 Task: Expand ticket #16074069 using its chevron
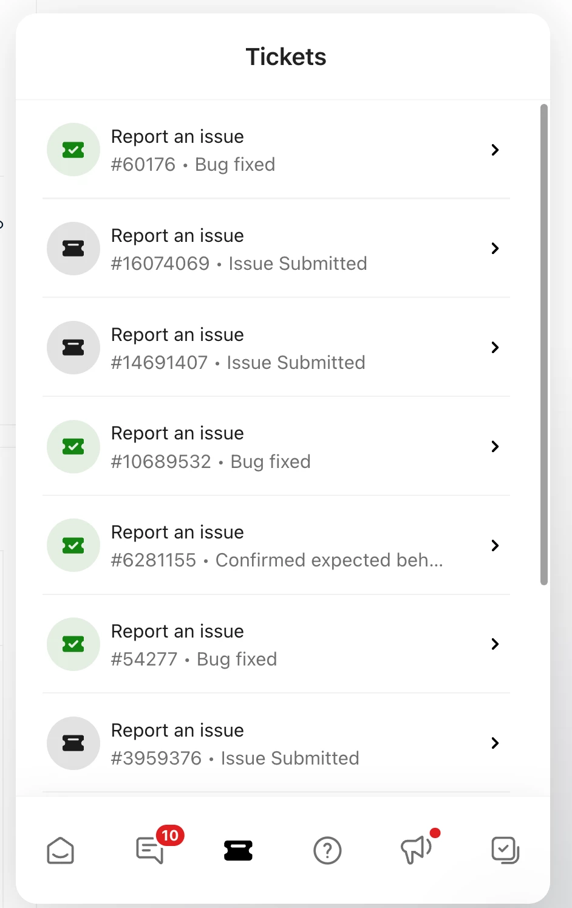tap(495, 249)
